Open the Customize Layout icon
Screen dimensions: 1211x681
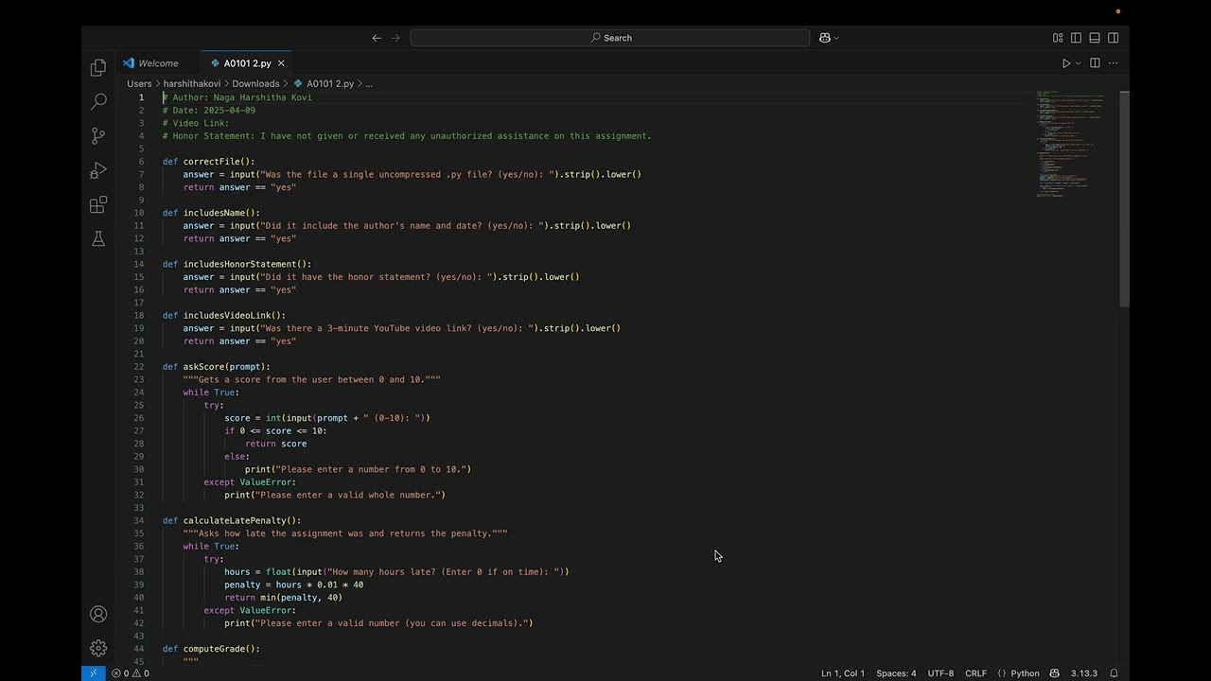[x=1058, y=38]
